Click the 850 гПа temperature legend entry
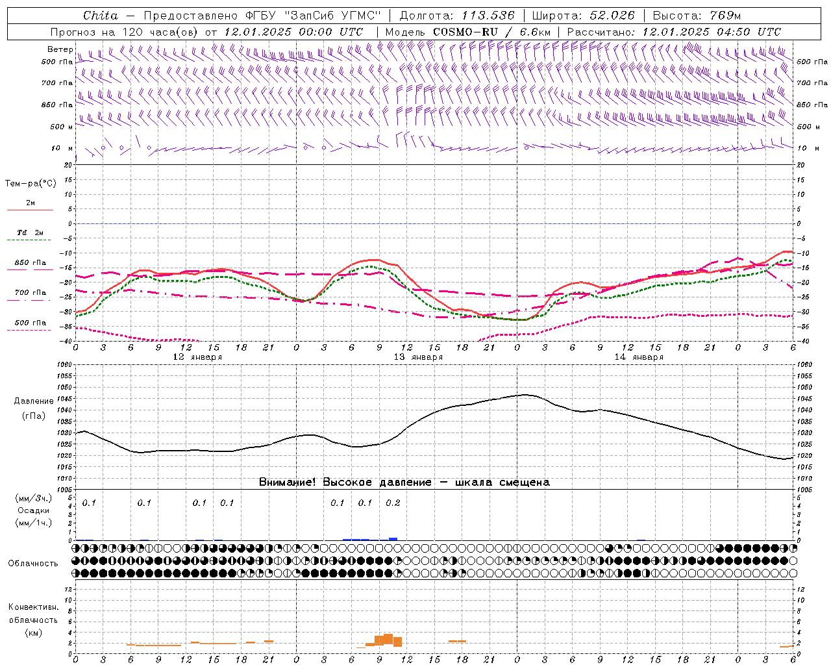 (30, 263)
